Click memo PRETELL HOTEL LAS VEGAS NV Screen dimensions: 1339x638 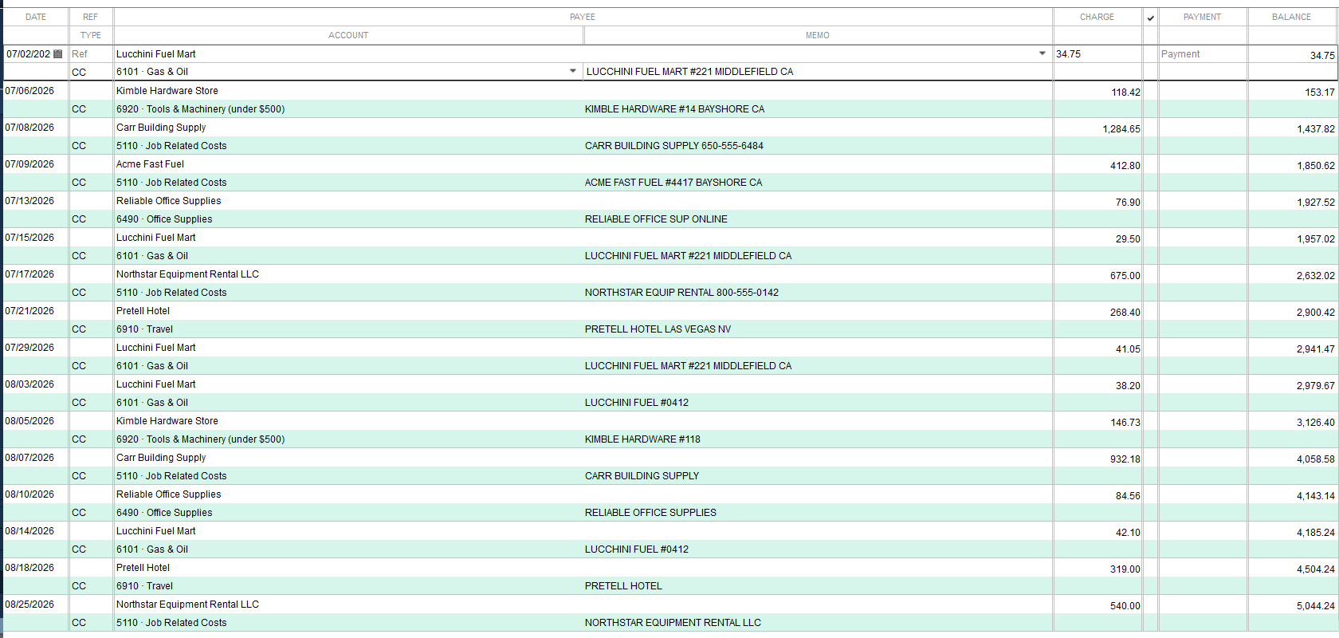click(x=658, y=329)
